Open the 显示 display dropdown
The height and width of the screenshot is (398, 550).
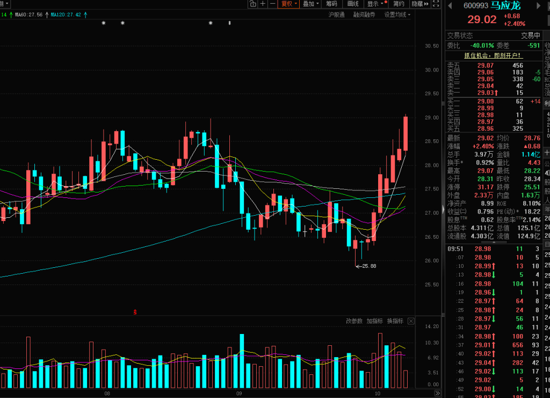pyautogui.click(x=374, y=4)
